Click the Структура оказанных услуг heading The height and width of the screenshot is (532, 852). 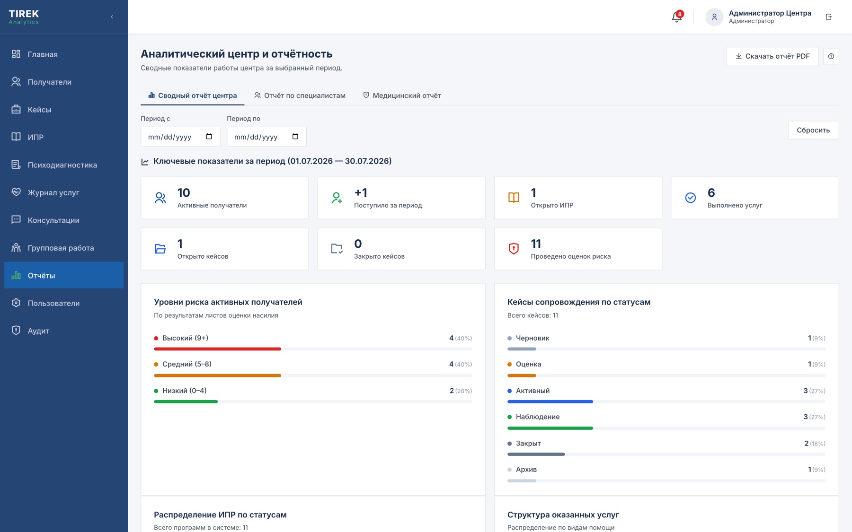(563, 515)
